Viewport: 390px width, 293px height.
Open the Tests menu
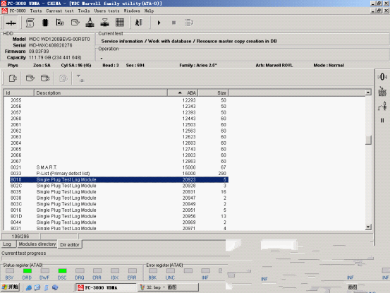coord(36,11)
